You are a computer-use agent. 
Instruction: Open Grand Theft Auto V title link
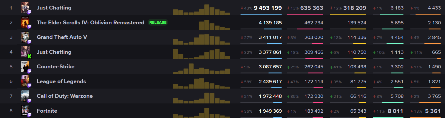pos(62,37)
